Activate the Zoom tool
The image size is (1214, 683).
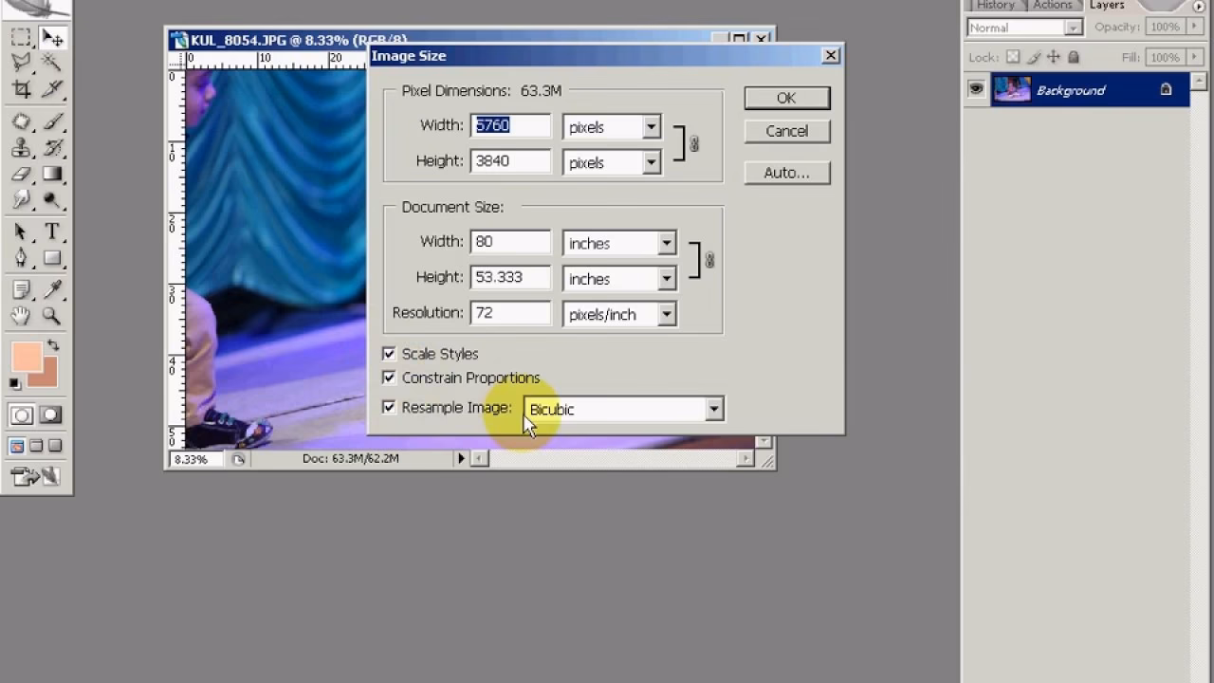pos(52,317)
